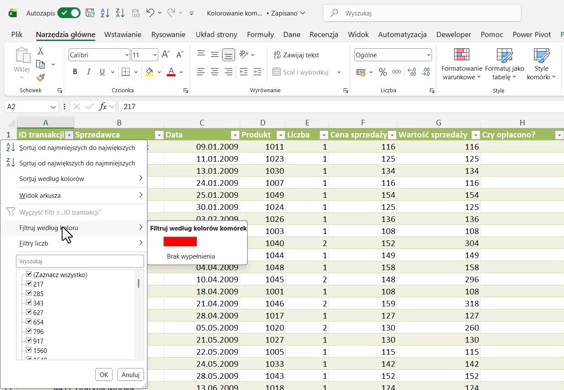Apply the yellow fill color bucket
The height and width of the screenshot is (390, 564).
click(149, 72)
